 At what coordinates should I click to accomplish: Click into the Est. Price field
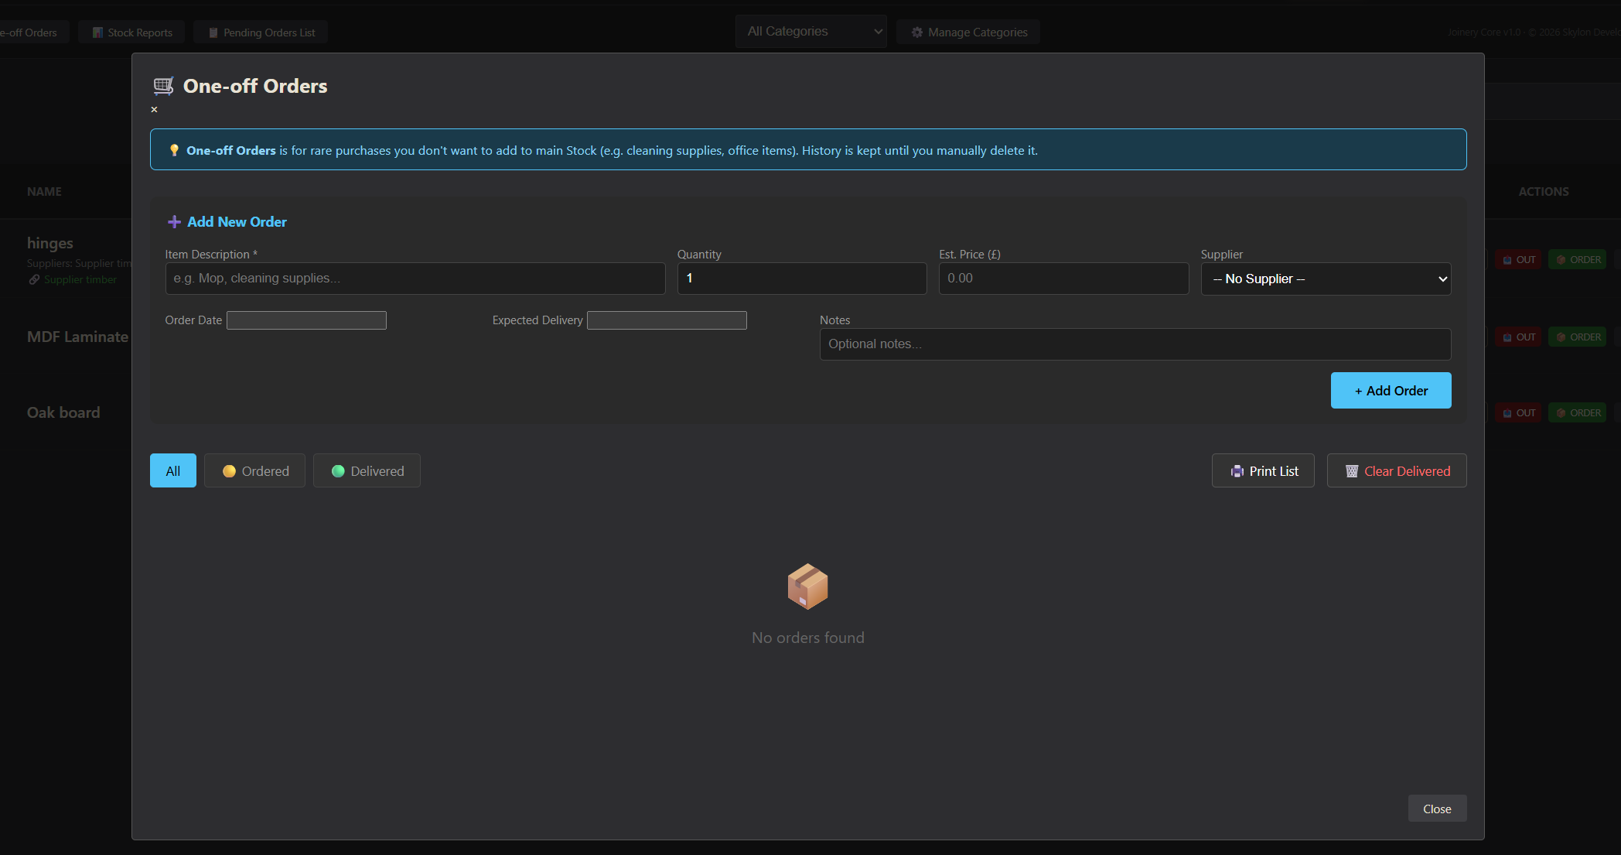click(x=1063, y=279)
